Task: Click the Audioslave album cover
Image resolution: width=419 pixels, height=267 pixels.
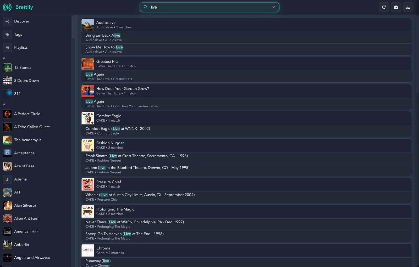Action: (88, 25)
